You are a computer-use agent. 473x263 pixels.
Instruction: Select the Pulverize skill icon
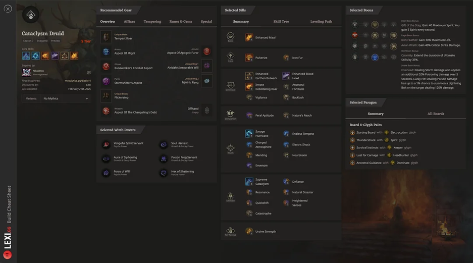pos(249,58)
